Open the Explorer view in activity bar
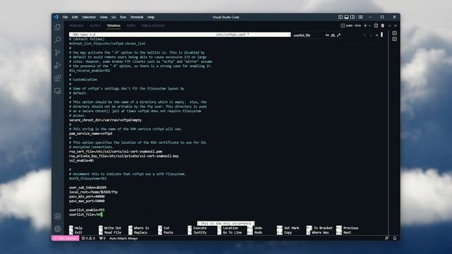Viewport: 452px width, 254px height. (58, 27)
